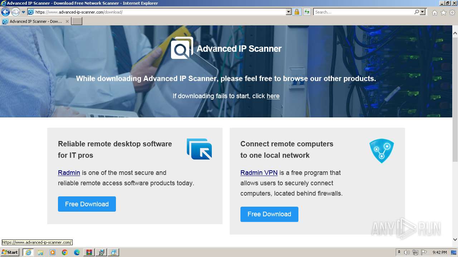Click the page scrollbar down arrow
The width and height of the screenshot is (458, 257).
(x=455, y=240)
